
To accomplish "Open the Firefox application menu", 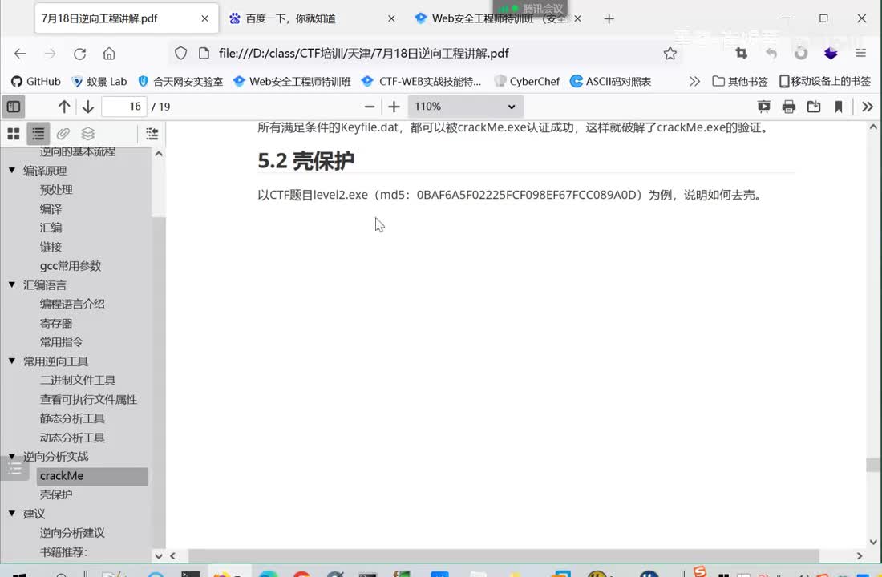I will [860, 54].
